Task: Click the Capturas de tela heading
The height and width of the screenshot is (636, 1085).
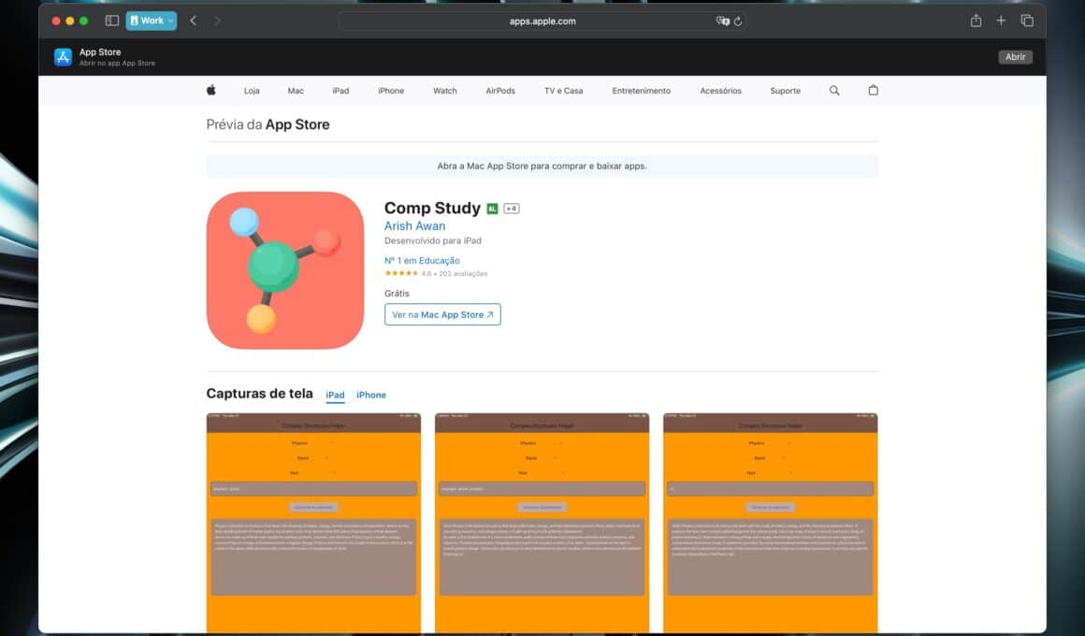Action: click(259, 393)
